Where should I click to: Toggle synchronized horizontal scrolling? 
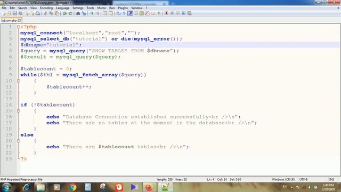tap(111, 13)
